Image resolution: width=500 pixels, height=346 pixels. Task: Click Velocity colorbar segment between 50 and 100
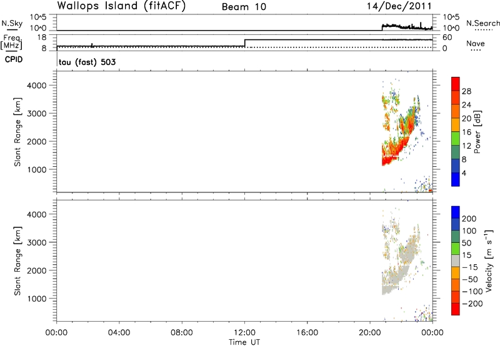click(x=456, y=237)
